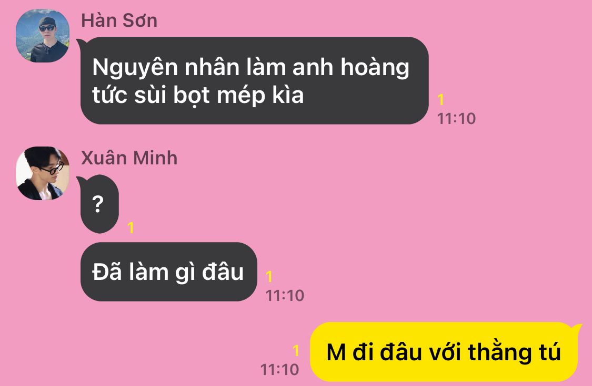
Task: Tap the word 'hoàng' in first message
Action: 375,68
